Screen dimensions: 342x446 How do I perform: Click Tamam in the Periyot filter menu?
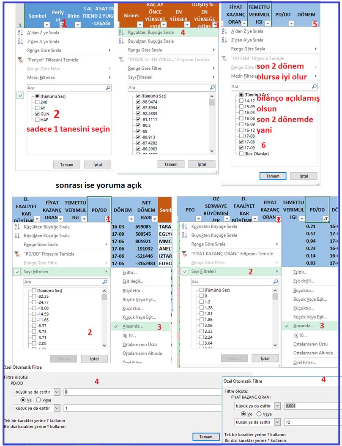coord(67,165)
